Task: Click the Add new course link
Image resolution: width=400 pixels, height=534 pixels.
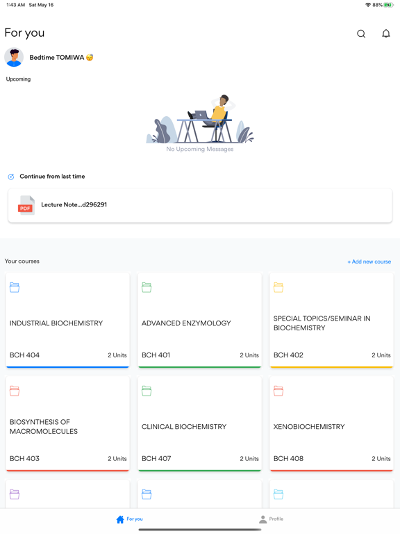Action: click(x=369, y=261)
